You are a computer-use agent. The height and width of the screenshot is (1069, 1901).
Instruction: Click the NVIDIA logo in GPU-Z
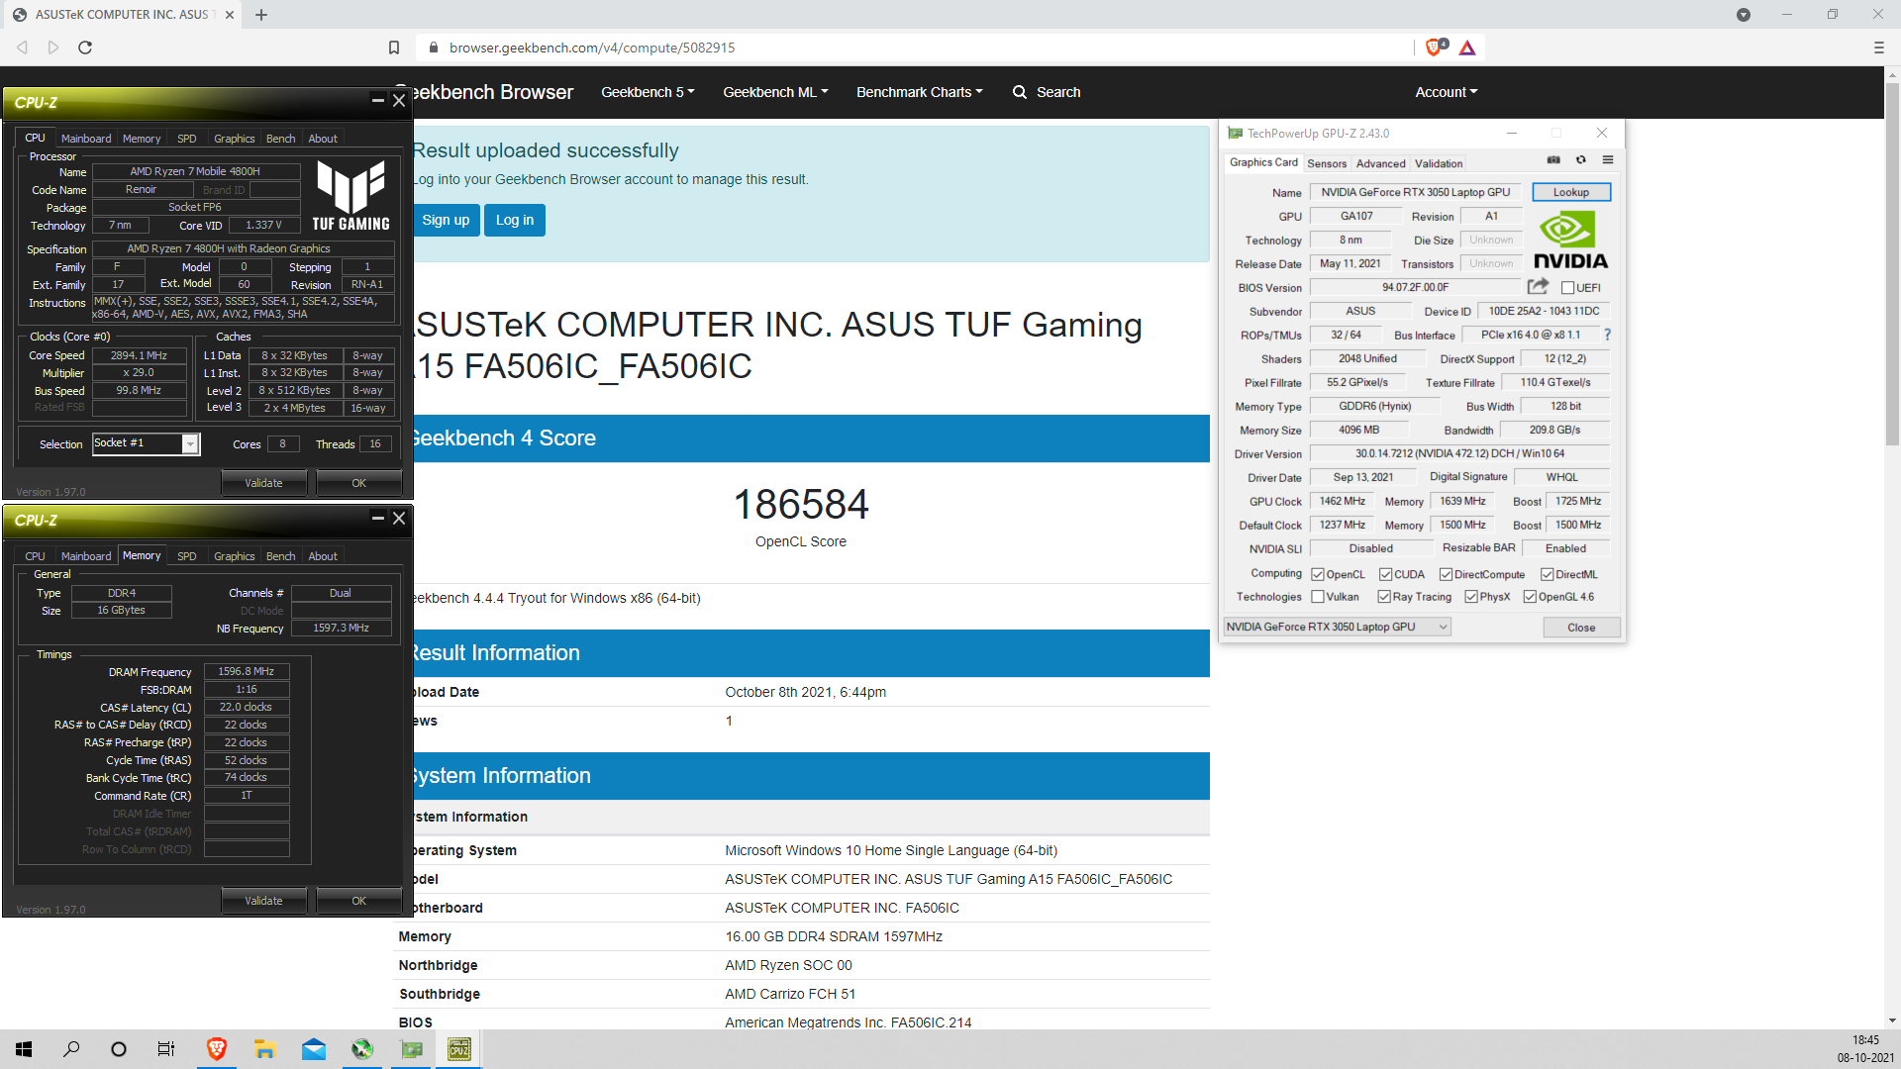pyautogui.click(x=1570, y=242)
